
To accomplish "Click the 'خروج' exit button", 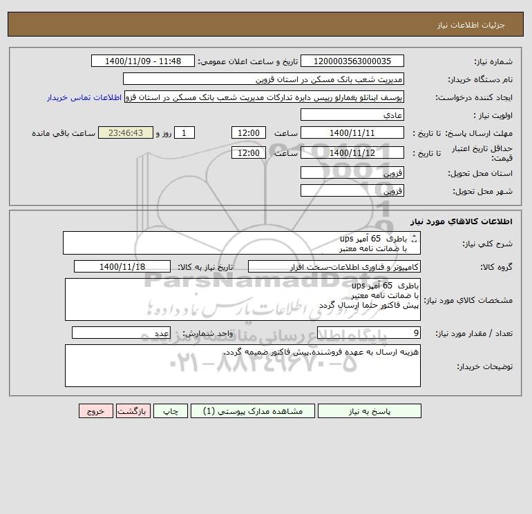I will (95, 411).
